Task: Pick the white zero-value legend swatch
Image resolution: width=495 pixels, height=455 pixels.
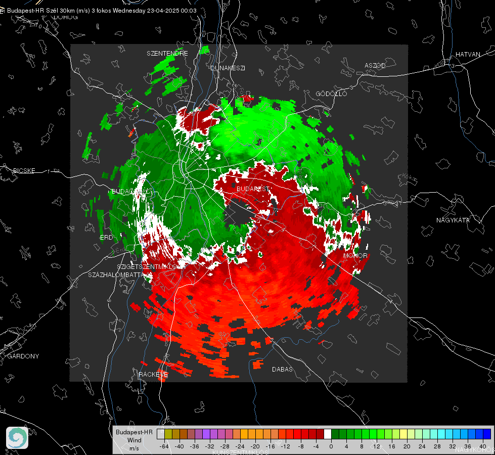Action: [328, 434]
